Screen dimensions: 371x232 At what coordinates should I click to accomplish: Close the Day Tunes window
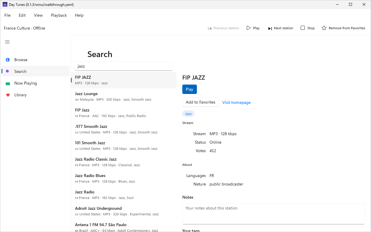(x=364, y=4)
